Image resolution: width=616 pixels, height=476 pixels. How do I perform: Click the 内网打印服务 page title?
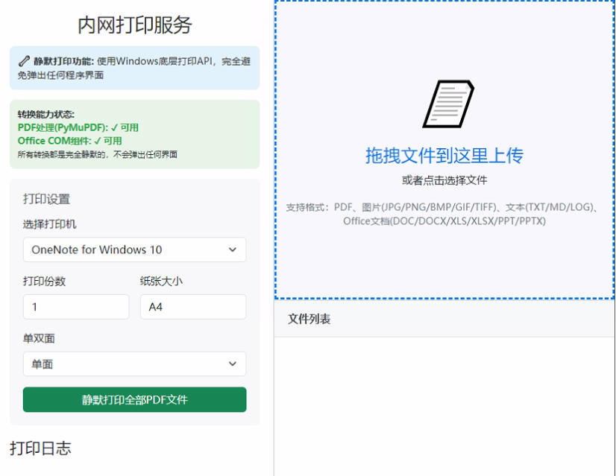click(x=135, y=25)
